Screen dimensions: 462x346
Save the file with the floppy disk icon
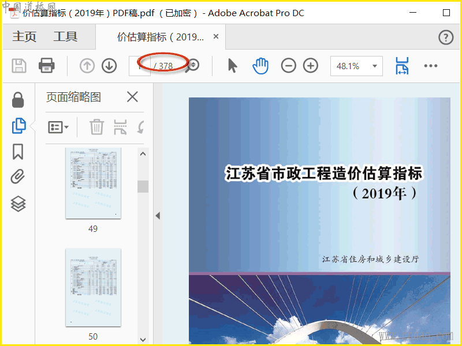(19, 66)
